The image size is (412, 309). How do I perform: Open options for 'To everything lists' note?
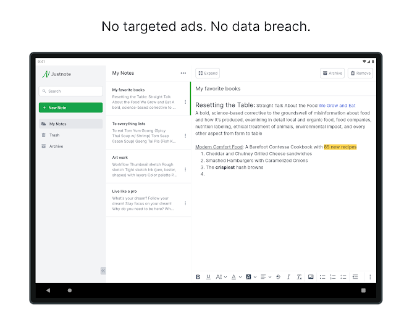tap(185, 136)
